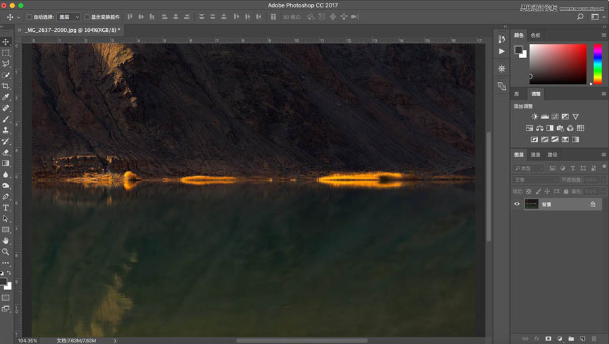
Task: Select the Crop tool in the toolbar
Action: (6, 86)
